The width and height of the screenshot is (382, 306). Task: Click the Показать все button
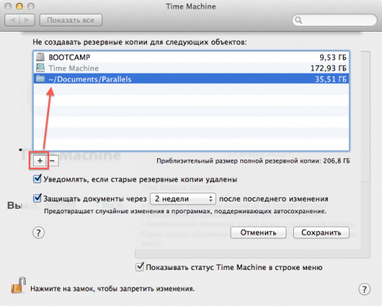pos(71,20)
